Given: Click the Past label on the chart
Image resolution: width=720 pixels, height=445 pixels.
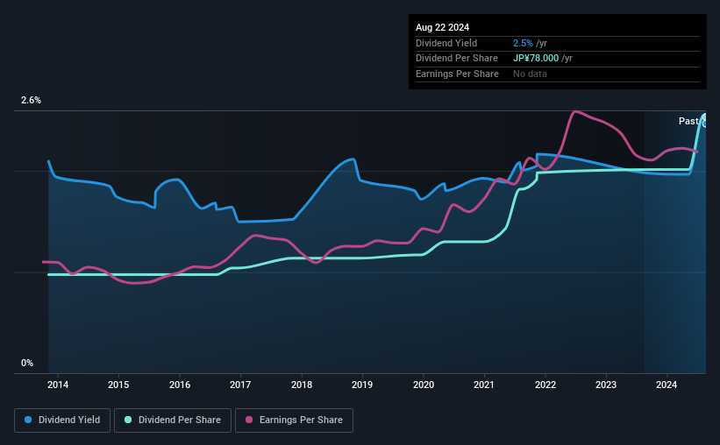Looking at the screenshot, I should (x=688, y=121).
